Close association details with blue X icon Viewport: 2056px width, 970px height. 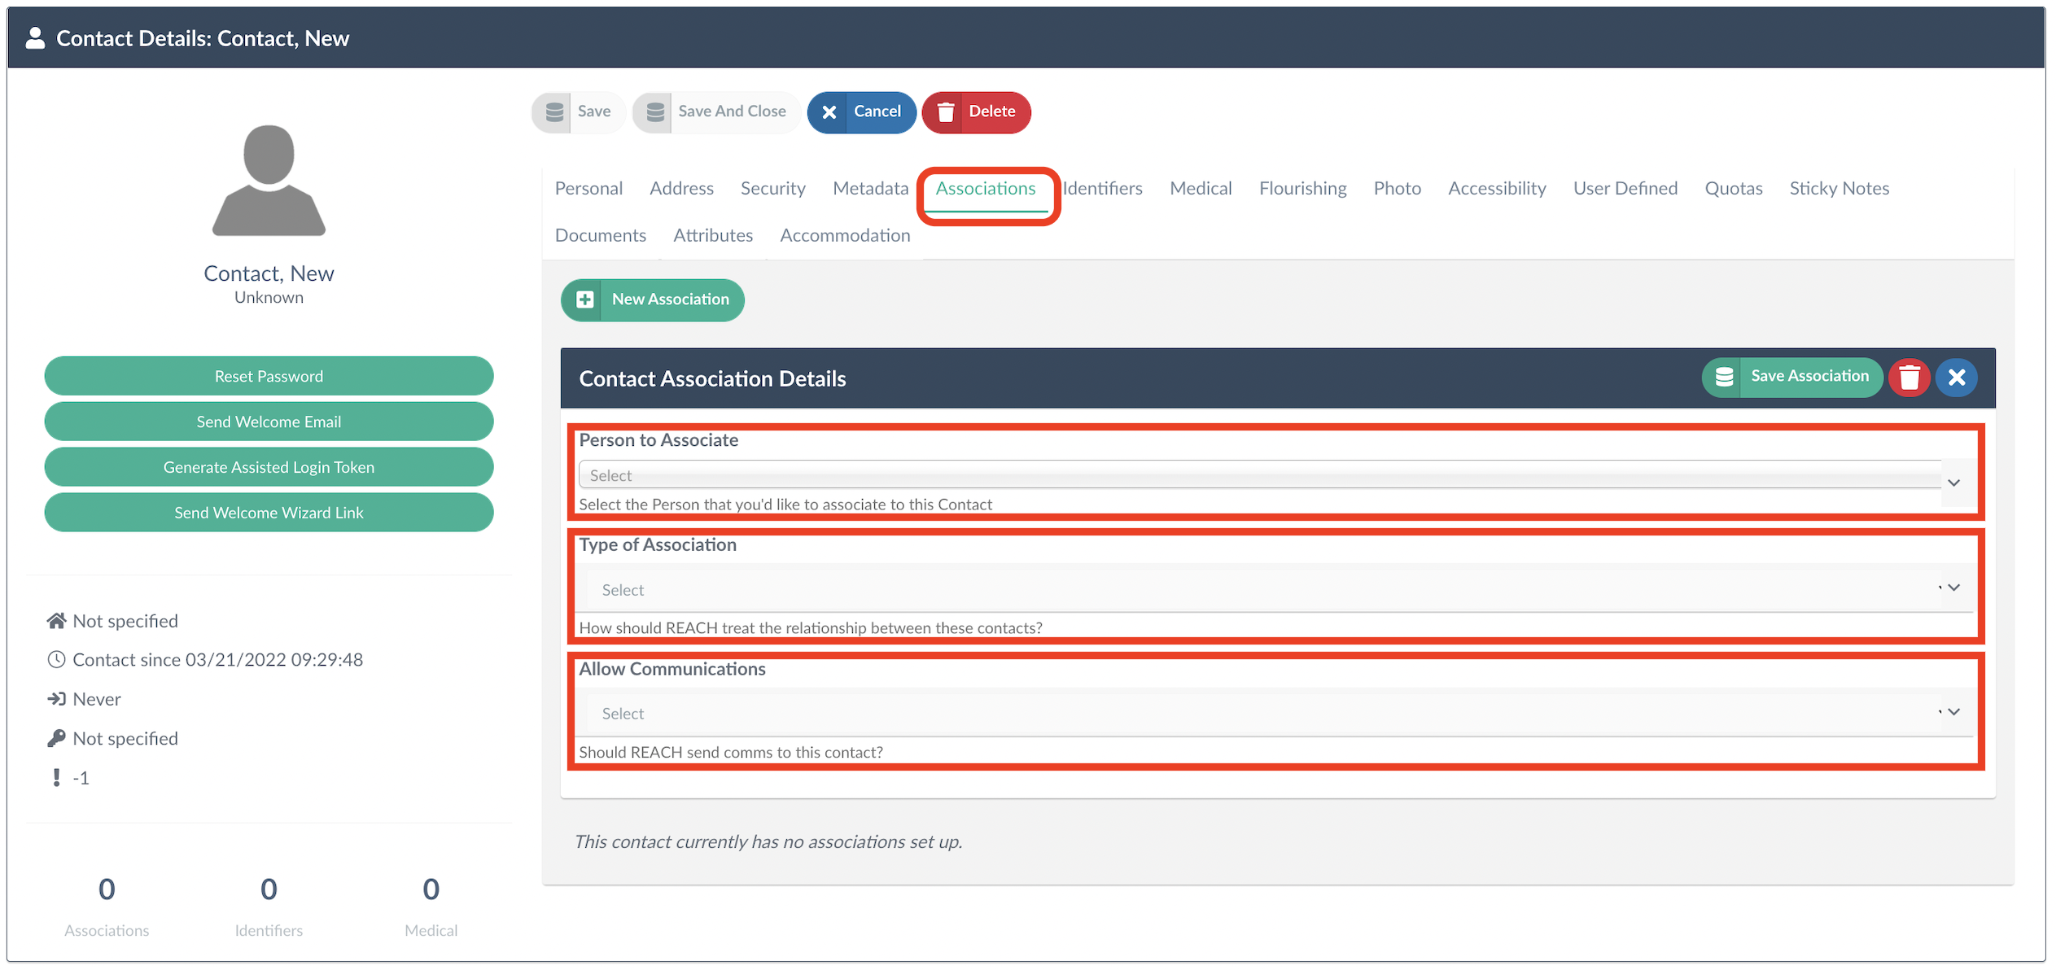tap(1956, 378)
